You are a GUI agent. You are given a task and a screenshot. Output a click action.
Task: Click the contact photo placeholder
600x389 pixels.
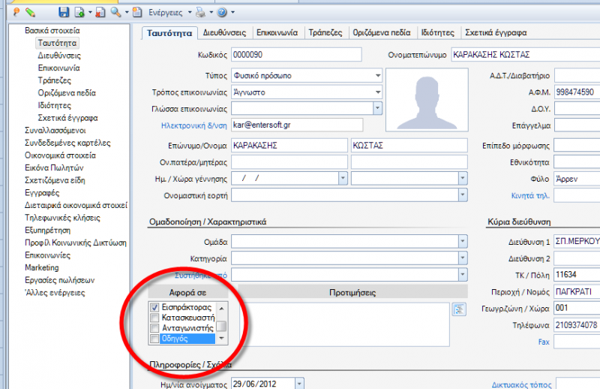(427, 100)
